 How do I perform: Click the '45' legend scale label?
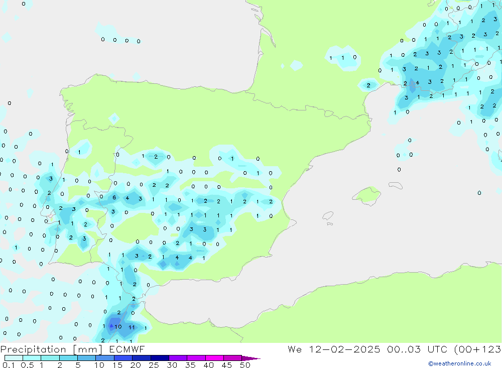pos(227,365)
